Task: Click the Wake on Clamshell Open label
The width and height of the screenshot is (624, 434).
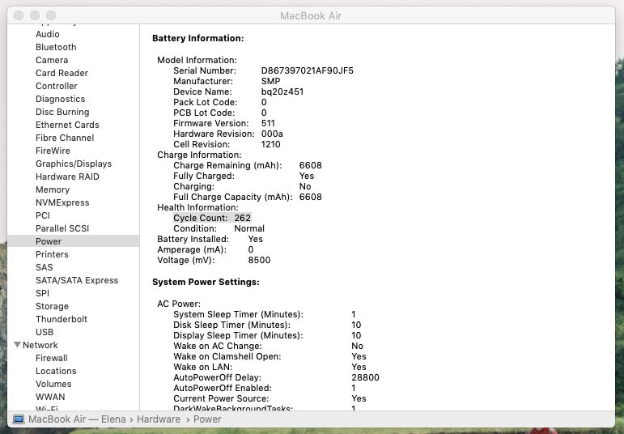Action: pyautogui.click(x=227, y=356)
